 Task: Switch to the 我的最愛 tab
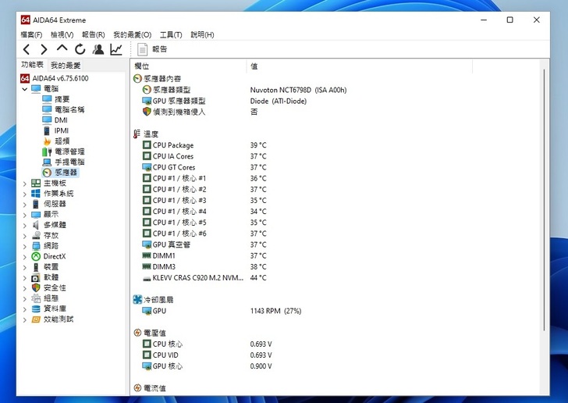tap(66, 66)
